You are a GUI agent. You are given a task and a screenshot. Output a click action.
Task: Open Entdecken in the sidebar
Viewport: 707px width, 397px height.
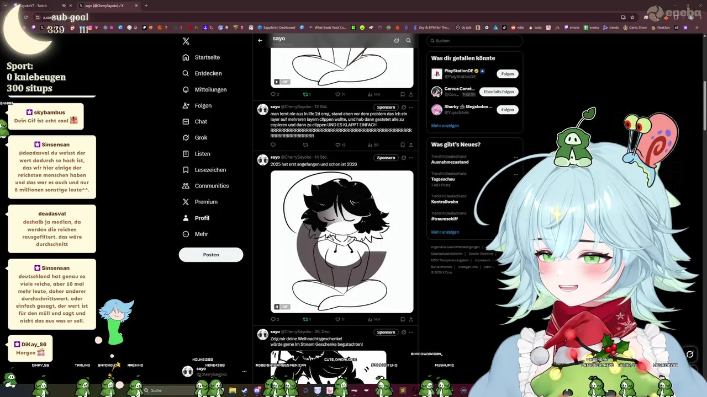(202, 73)
